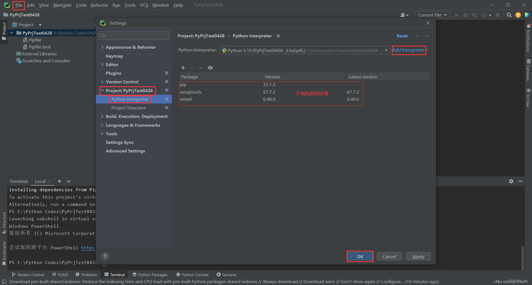Viewport: 532px width, 285px height.
Task: Click the search everywhere magnifier icon
Action: (509, 15)
